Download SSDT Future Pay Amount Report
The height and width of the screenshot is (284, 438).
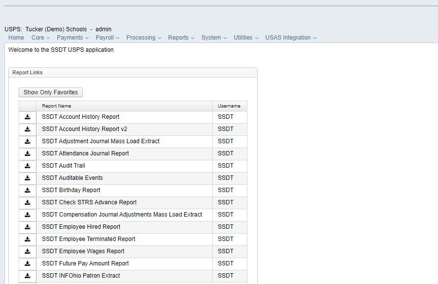pyautogui.click(x=27, y=263)
